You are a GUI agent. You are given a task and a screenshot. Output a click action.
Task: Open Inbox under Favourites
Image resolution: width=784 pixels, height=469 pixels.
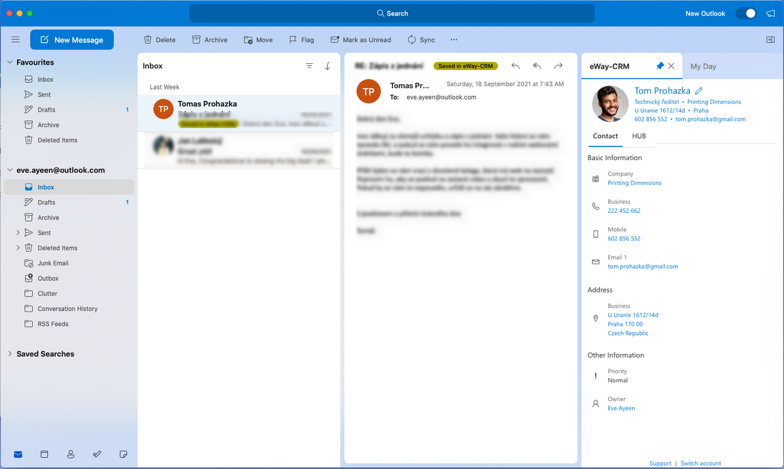pyautogui.click(x=46, y=80)
